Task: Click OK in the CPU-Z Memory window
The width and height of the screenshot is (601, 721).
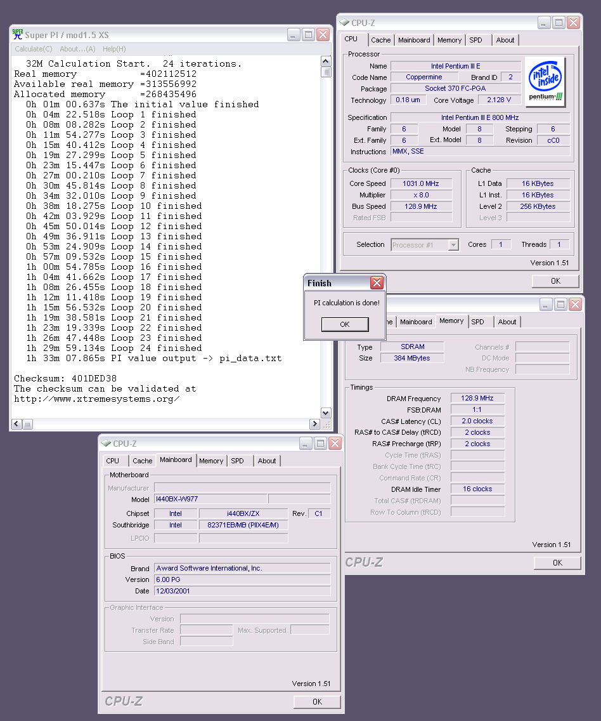Action: point(557,563)
